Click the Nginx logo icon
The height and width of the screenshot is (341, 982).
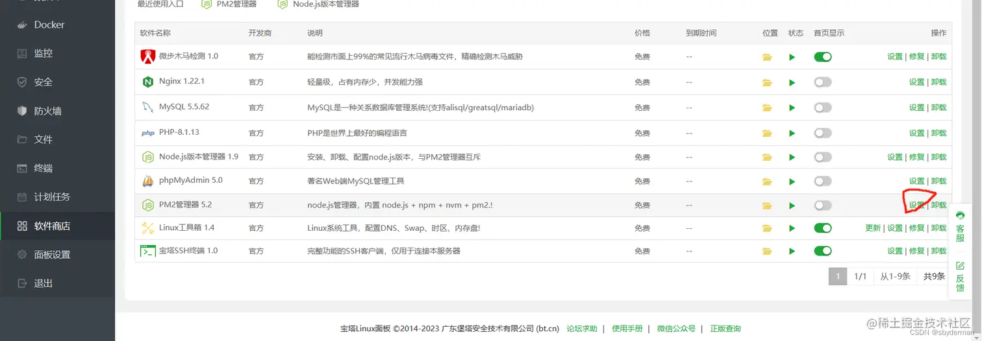147,82
